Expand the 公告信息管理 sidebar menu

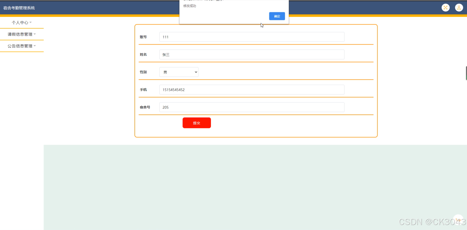22,46
